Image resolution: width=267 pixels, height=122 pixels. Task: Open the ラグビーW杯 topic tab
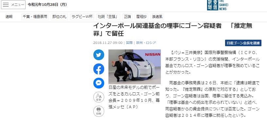click(x=82, y=17)
